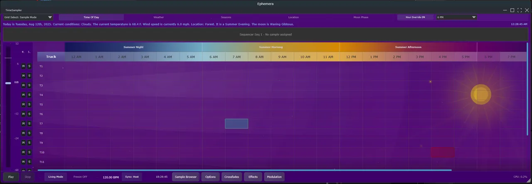Solo track T3

(29, 85)
